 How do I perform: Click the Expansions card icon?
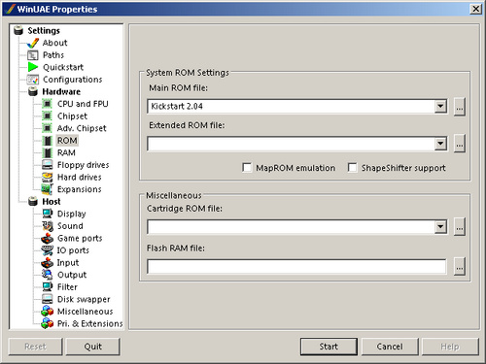pos(48,189)
